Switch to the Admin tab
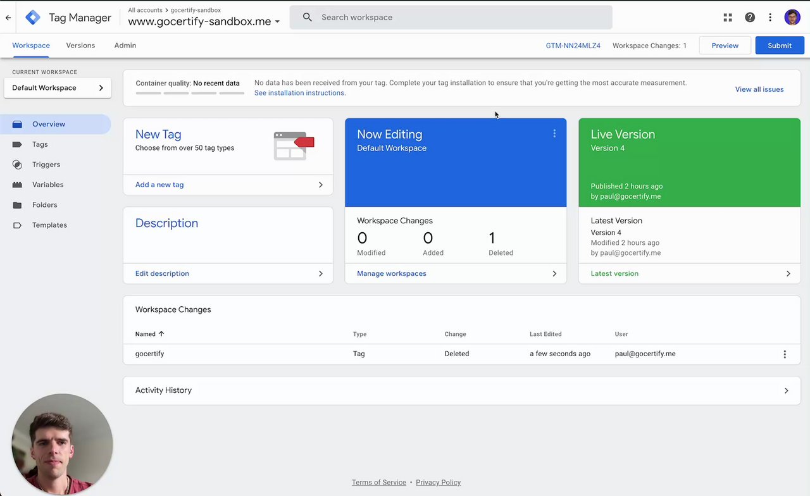 point(125,46)
